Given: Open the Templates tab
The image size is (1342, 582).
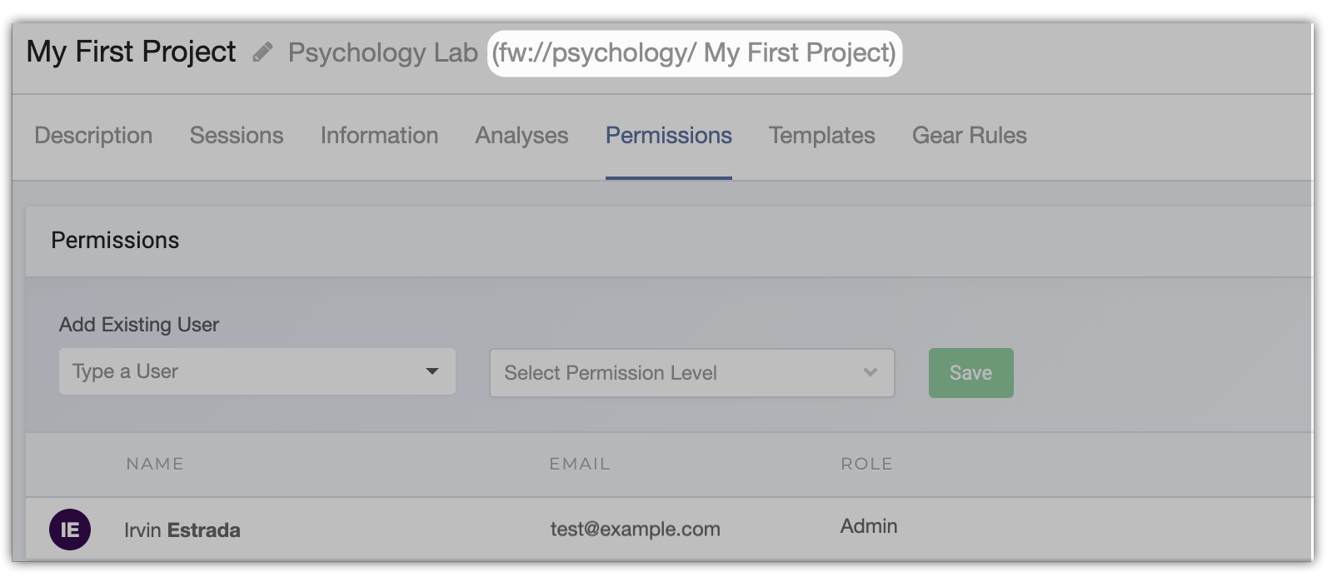Looking at the screenshot, I should click(821, 136).
